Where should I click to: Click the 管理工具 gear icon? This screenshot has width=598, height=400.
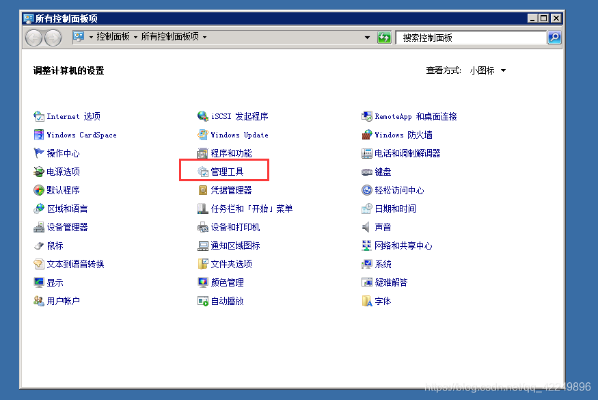point(203,172)
